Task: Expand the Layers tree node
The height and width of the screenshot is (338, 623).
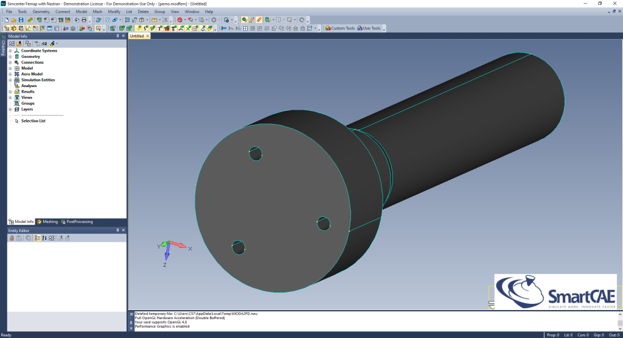Action: (x=10, y=110)
